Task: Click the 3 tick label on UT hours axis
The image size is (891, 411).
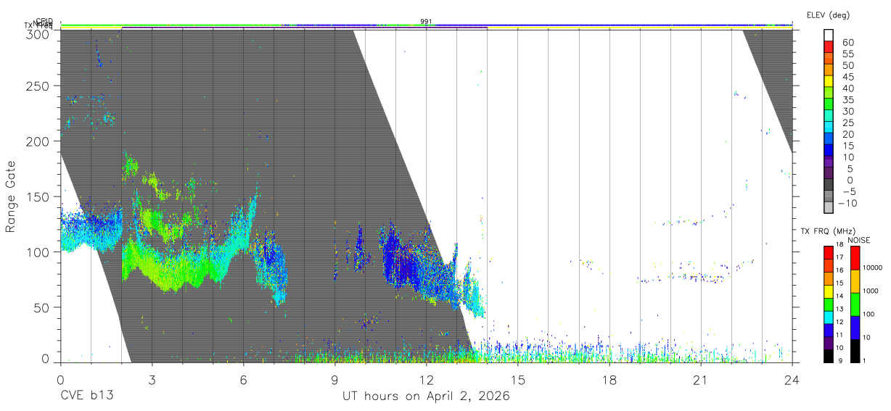Action: click(152, 380)
